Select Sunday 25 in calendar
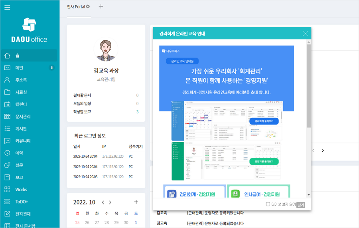This screenshot has width=359, height=228. [77, 222]
